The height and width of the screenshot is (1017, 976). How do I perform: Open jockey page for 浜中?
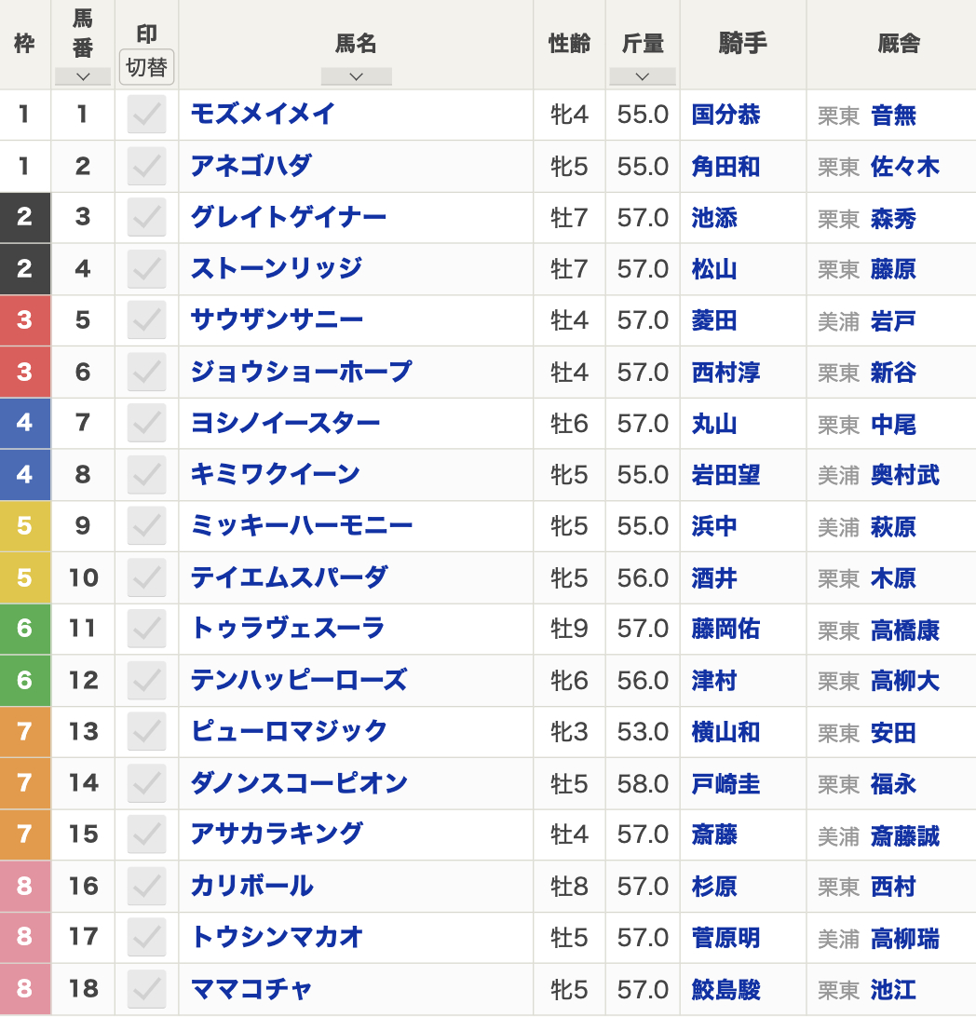tap(714, 526)
